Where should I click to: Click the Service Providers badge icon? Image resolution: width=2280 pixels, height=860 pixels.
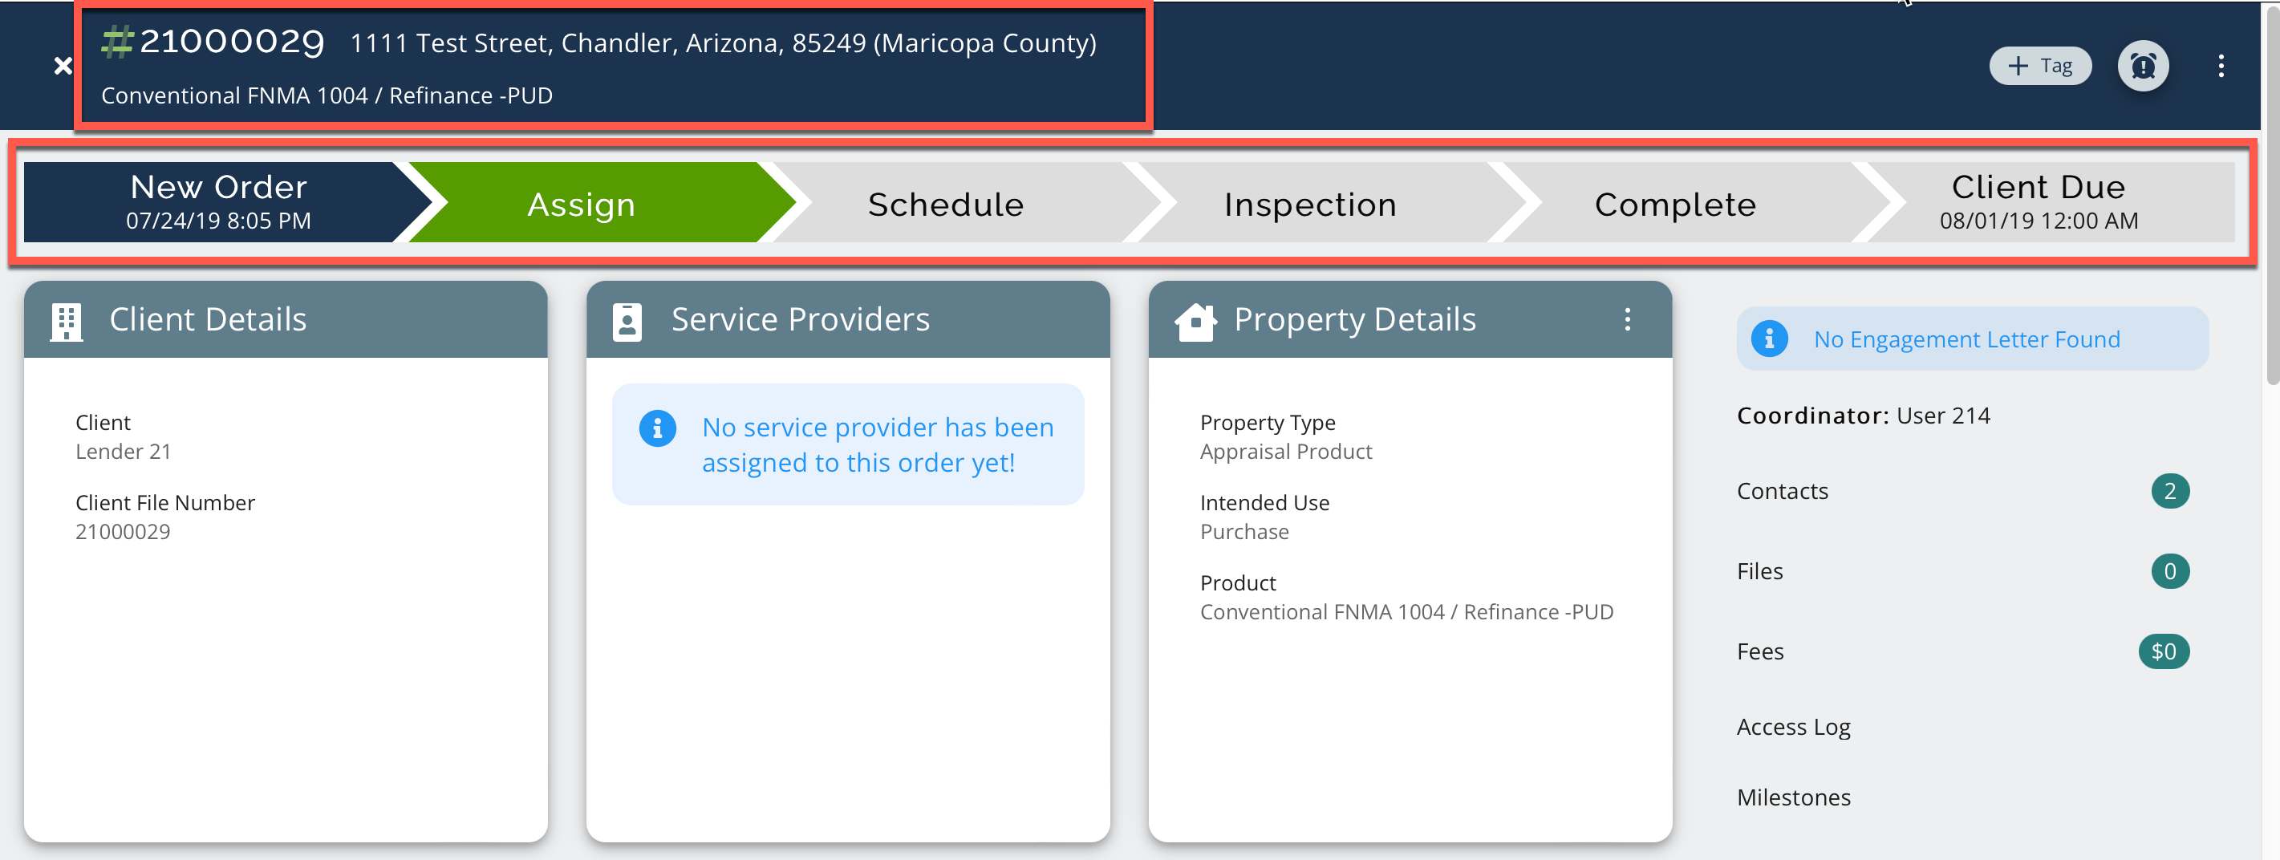[x=627, y=321]
